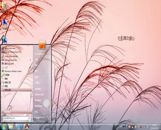Click the user account picture
This screenshot has height=130, width=161.
42,45
